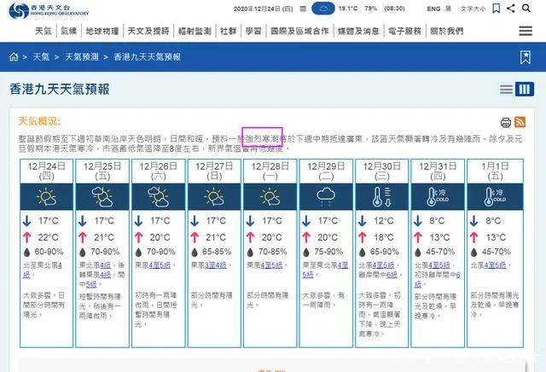Click the 12月24日 (四) date header

(46, 171)
